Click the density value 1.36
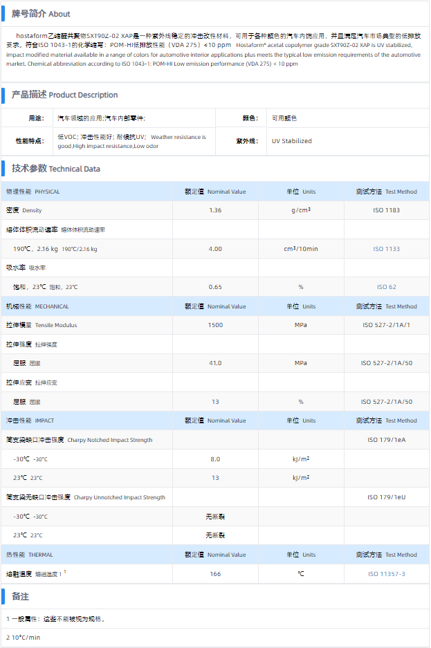Viewport: 431px width, 648px height. click(215, 210)
